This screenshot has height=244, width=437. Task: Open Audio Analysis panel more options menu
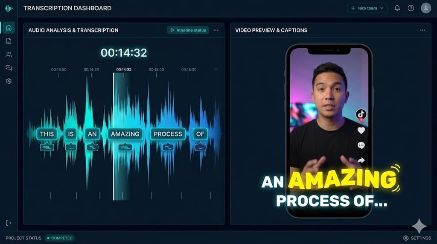216,30
